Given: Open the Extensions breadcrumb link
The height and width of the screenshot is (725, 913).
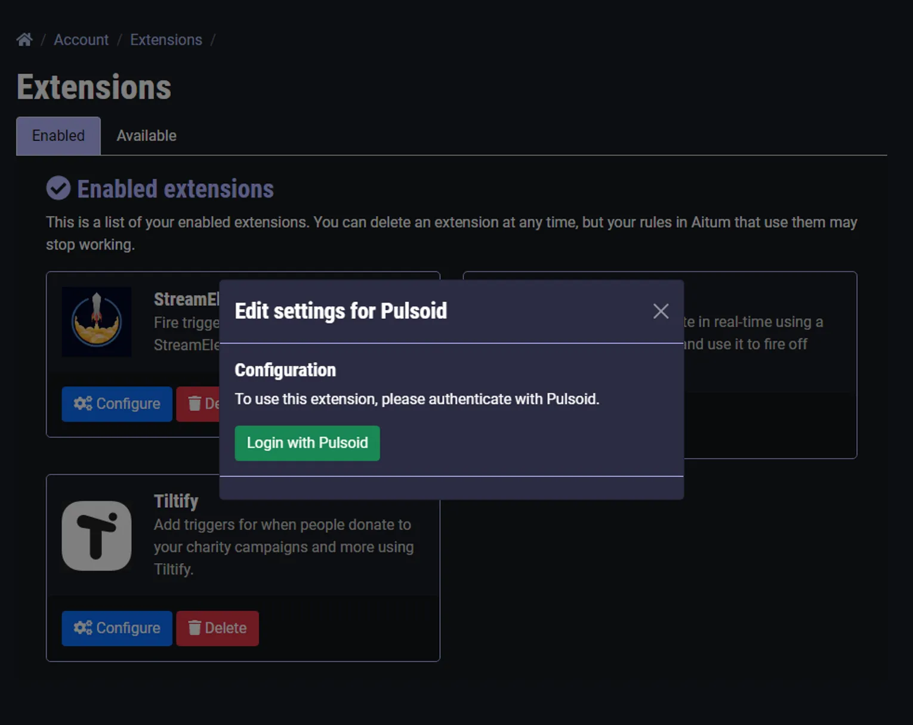Looking at the screenshot, I should pos(166,39).
